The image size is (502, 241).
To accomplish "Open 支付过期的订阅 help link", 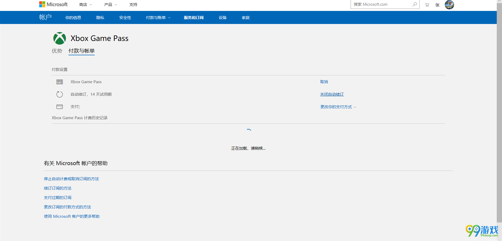I will coord(58,197).
